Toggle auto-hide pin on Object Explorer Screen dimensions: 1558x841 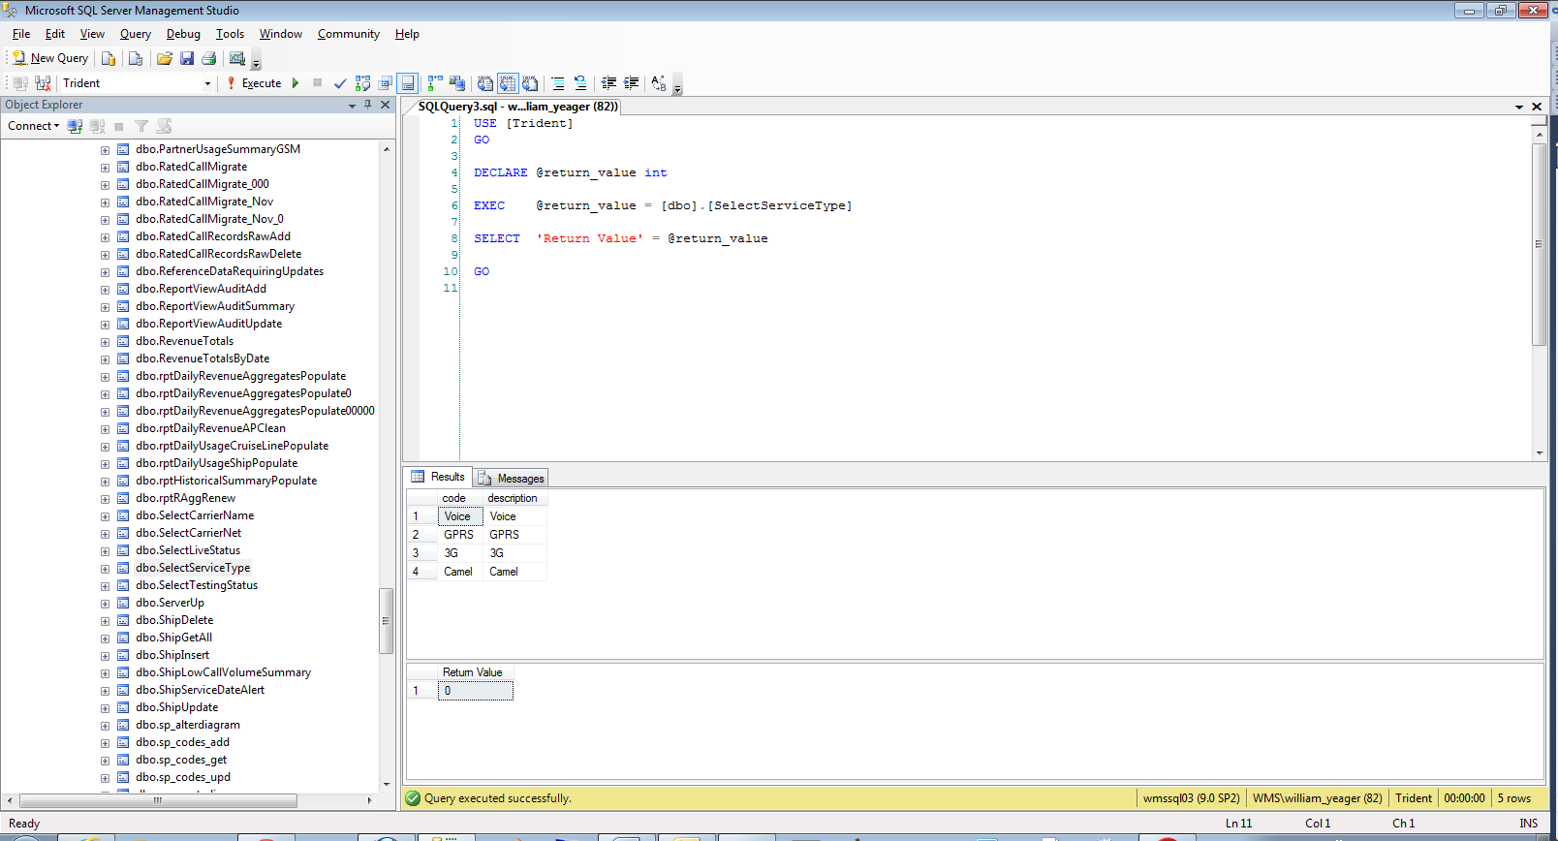point(368,105)
